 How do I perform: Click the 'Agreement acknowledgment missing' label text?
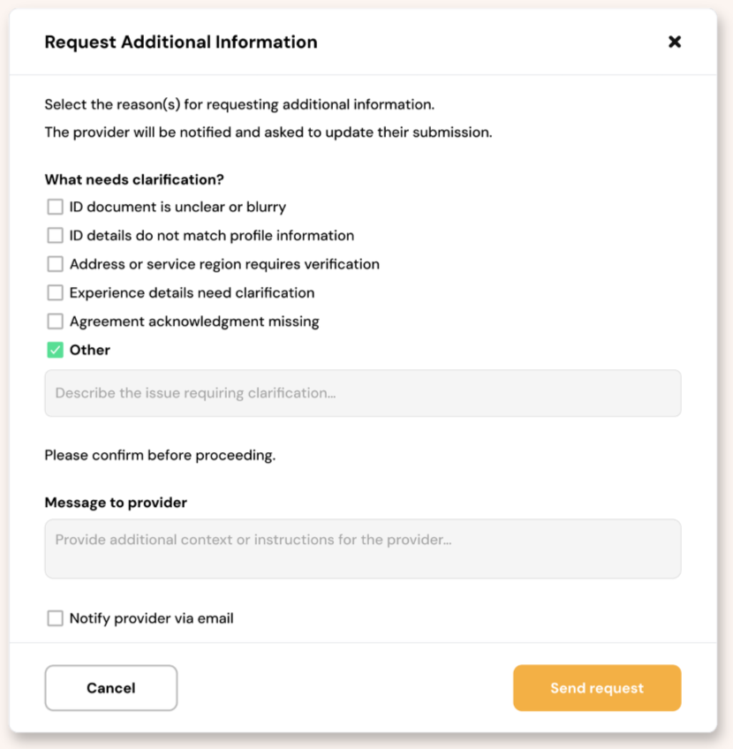194,322
